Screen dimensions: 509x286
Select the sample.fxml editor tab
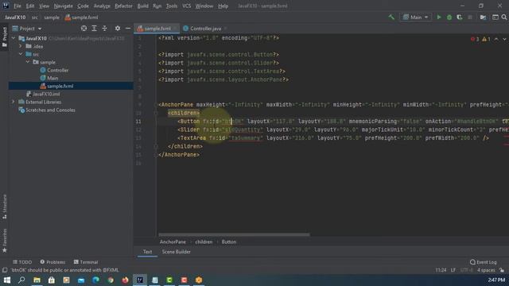(x=157, y=29)
